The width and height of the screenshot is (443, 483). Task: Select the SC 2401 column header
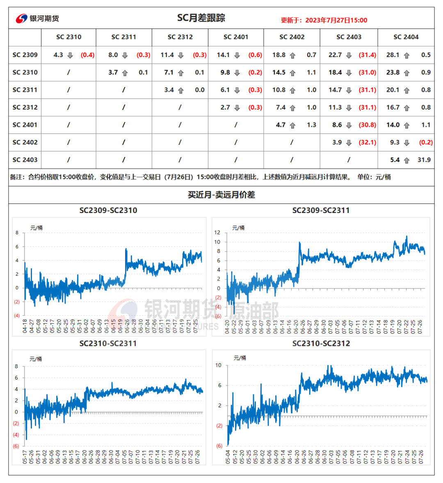click(x=236, y=37)
